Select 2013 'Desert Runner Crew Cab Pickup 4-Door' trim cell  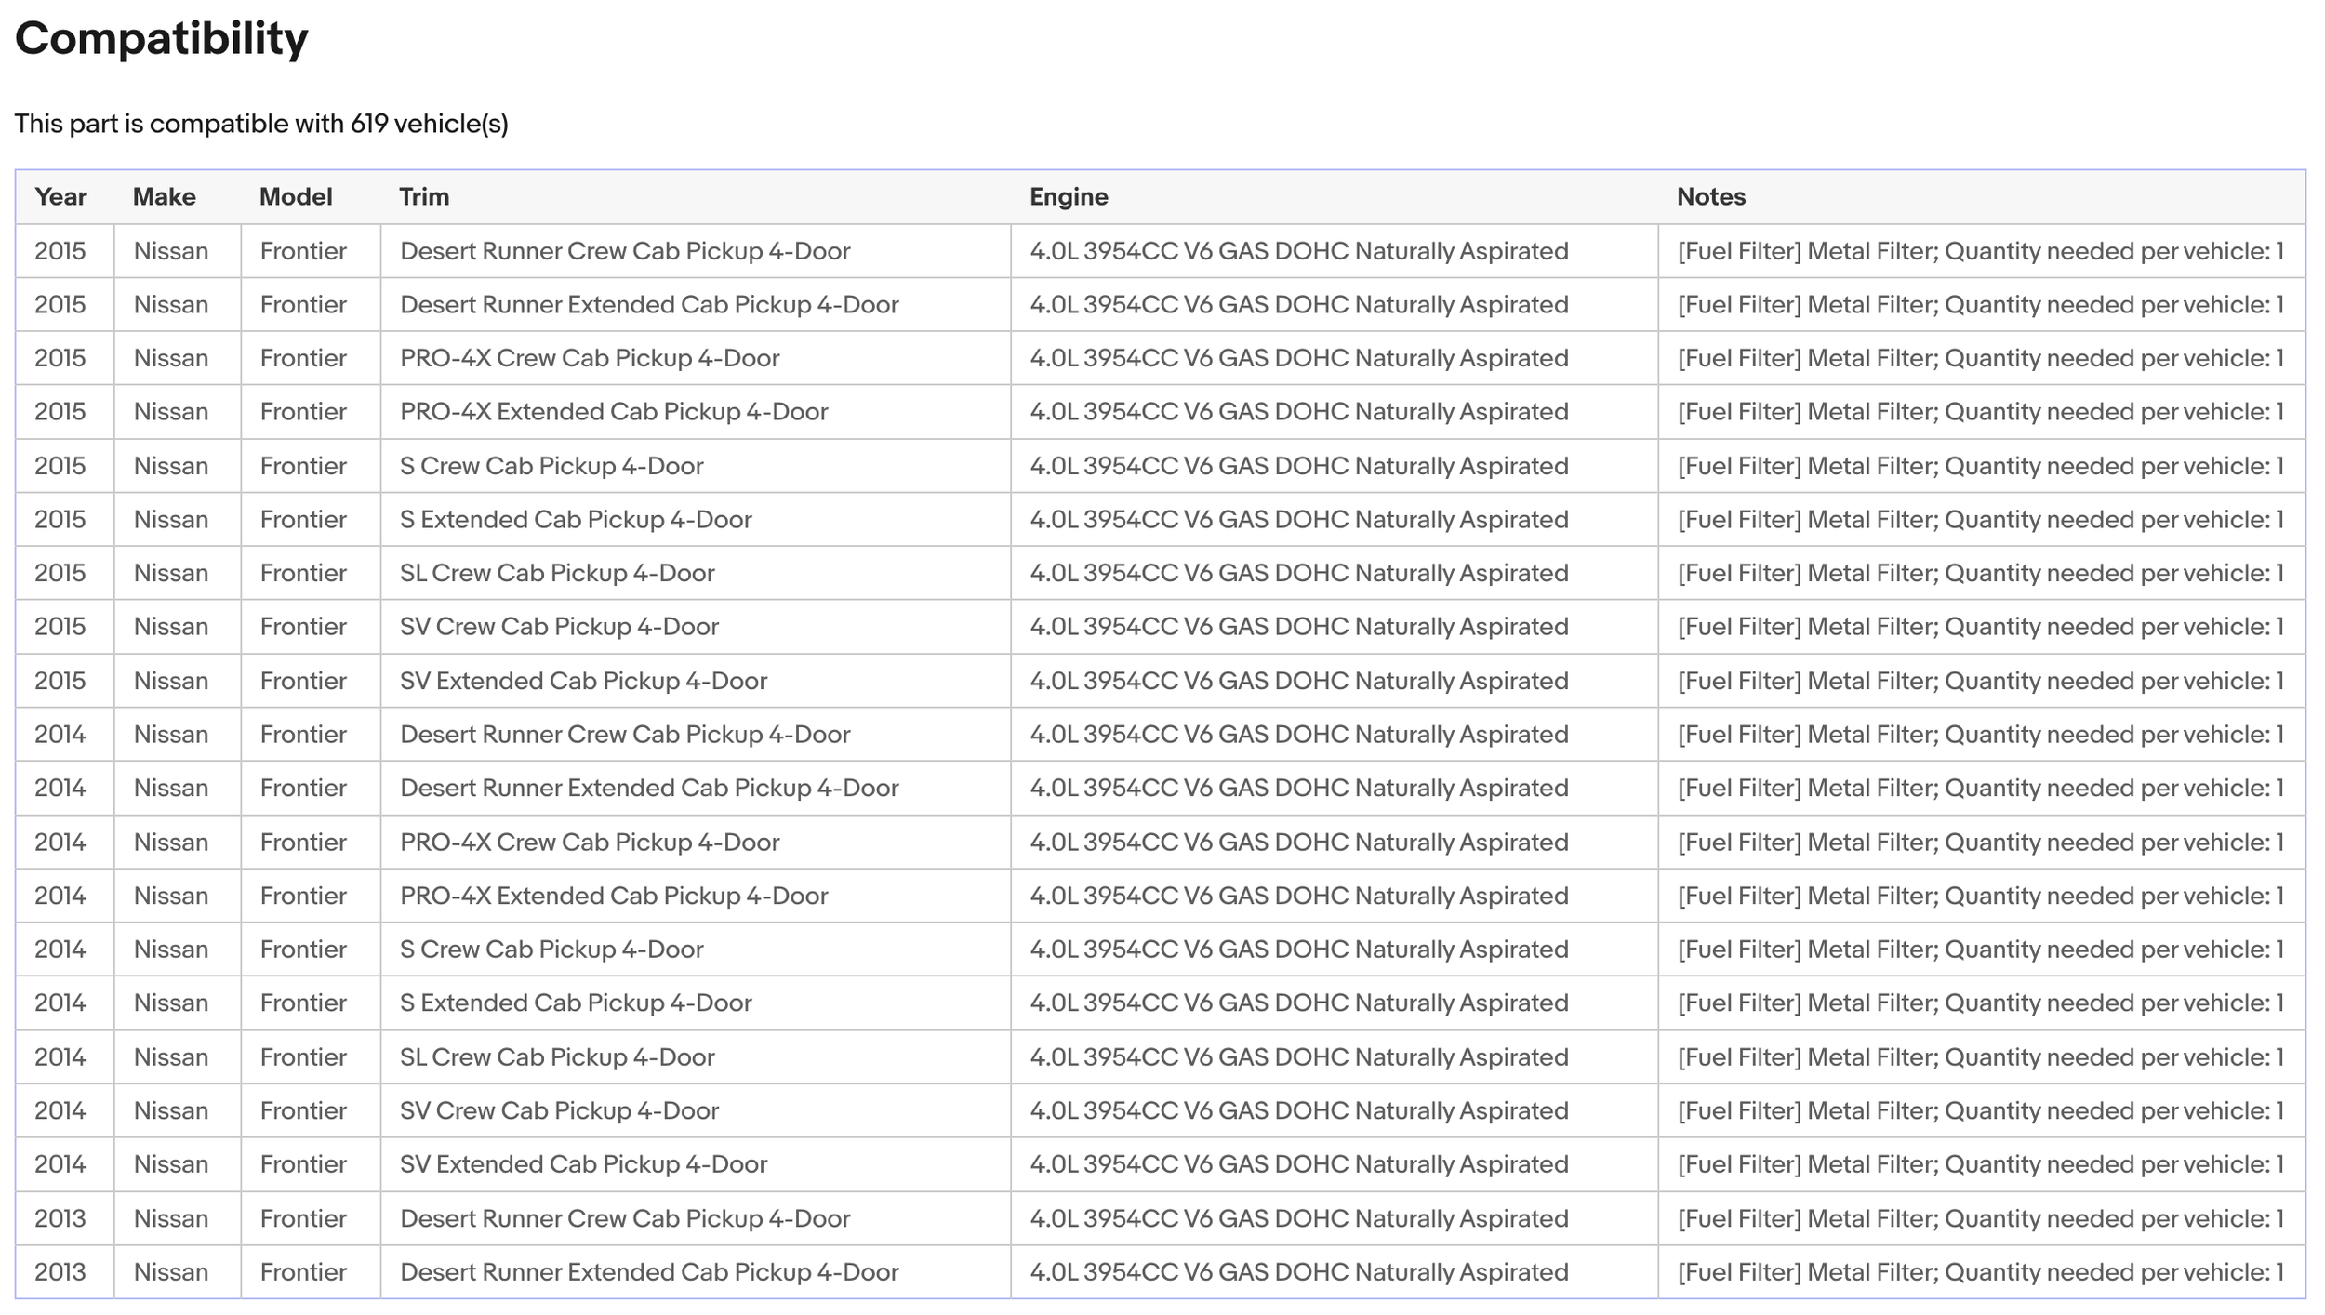(x=696, y=1218)
